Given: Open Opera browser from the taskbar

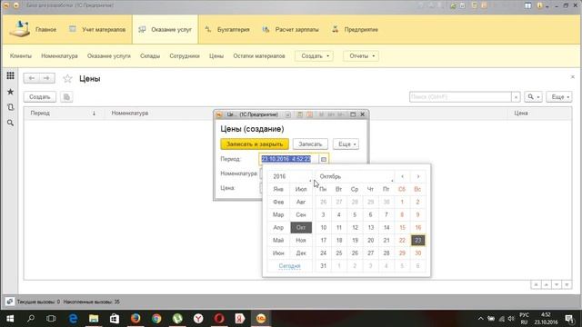Looking at the screenshot, I should (x=219, y=319).
